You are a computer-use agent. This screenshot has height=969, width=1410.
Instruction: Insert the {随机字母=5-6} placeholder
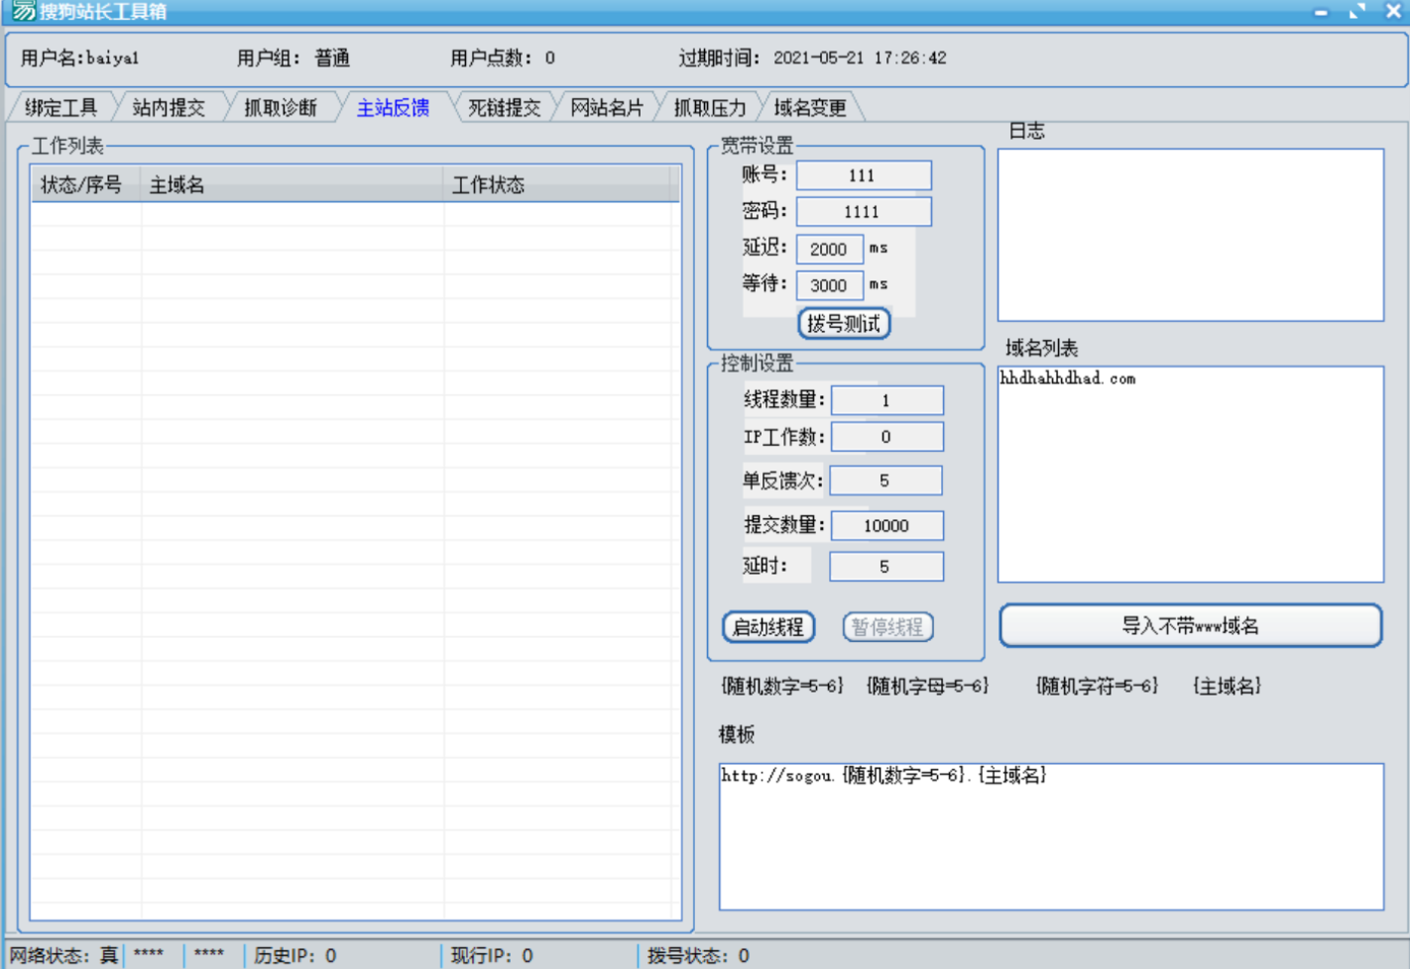point(927,686)
